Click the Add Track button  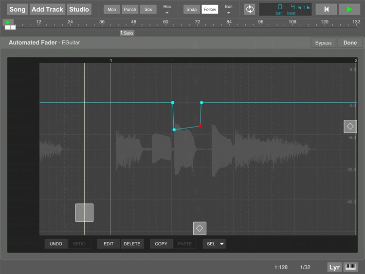point(47,9)
